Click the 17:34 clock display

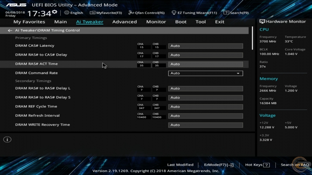tap(39, 13)
